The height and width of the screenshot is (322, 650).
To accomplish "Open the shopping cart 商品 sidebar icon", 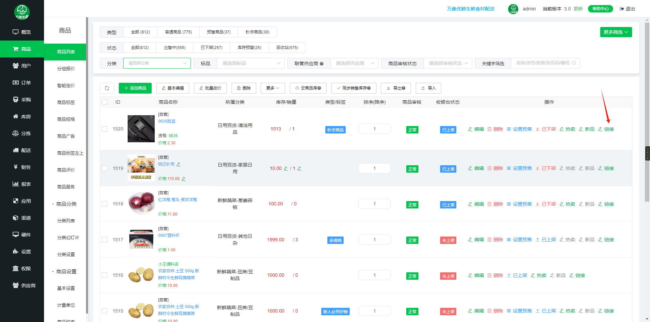I will click(x=16, y=49).
